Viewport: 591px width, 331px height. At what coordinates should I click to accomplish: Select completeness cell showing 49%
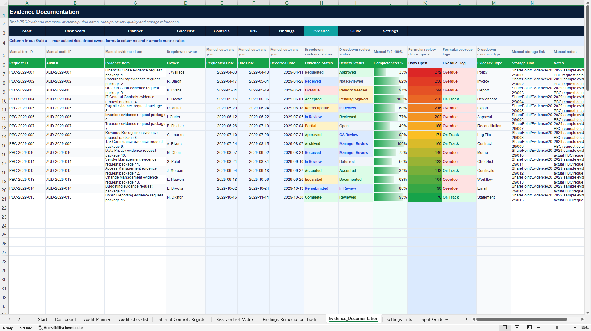click(x=390, y=126)
